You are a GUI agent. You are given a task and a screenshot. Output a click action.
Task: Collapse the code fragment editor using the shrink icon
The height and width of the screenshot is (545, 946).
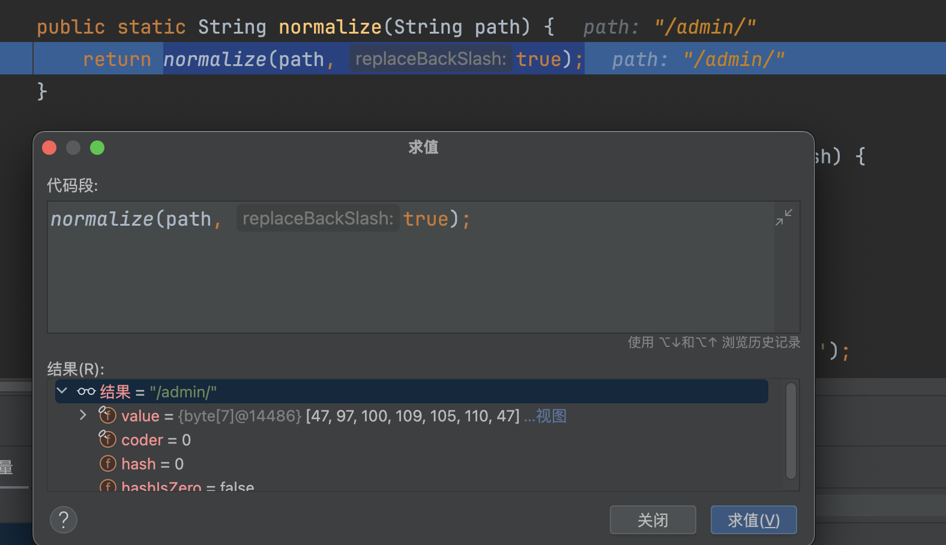click(783, 217)
